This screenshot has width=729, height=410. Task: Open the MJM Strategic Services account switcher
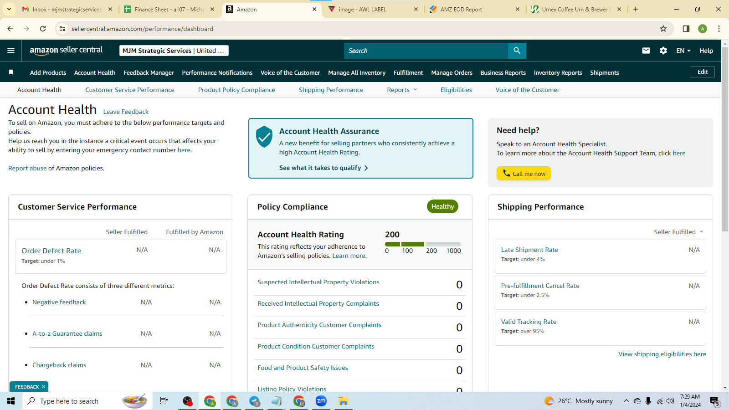tap(174, 51)
